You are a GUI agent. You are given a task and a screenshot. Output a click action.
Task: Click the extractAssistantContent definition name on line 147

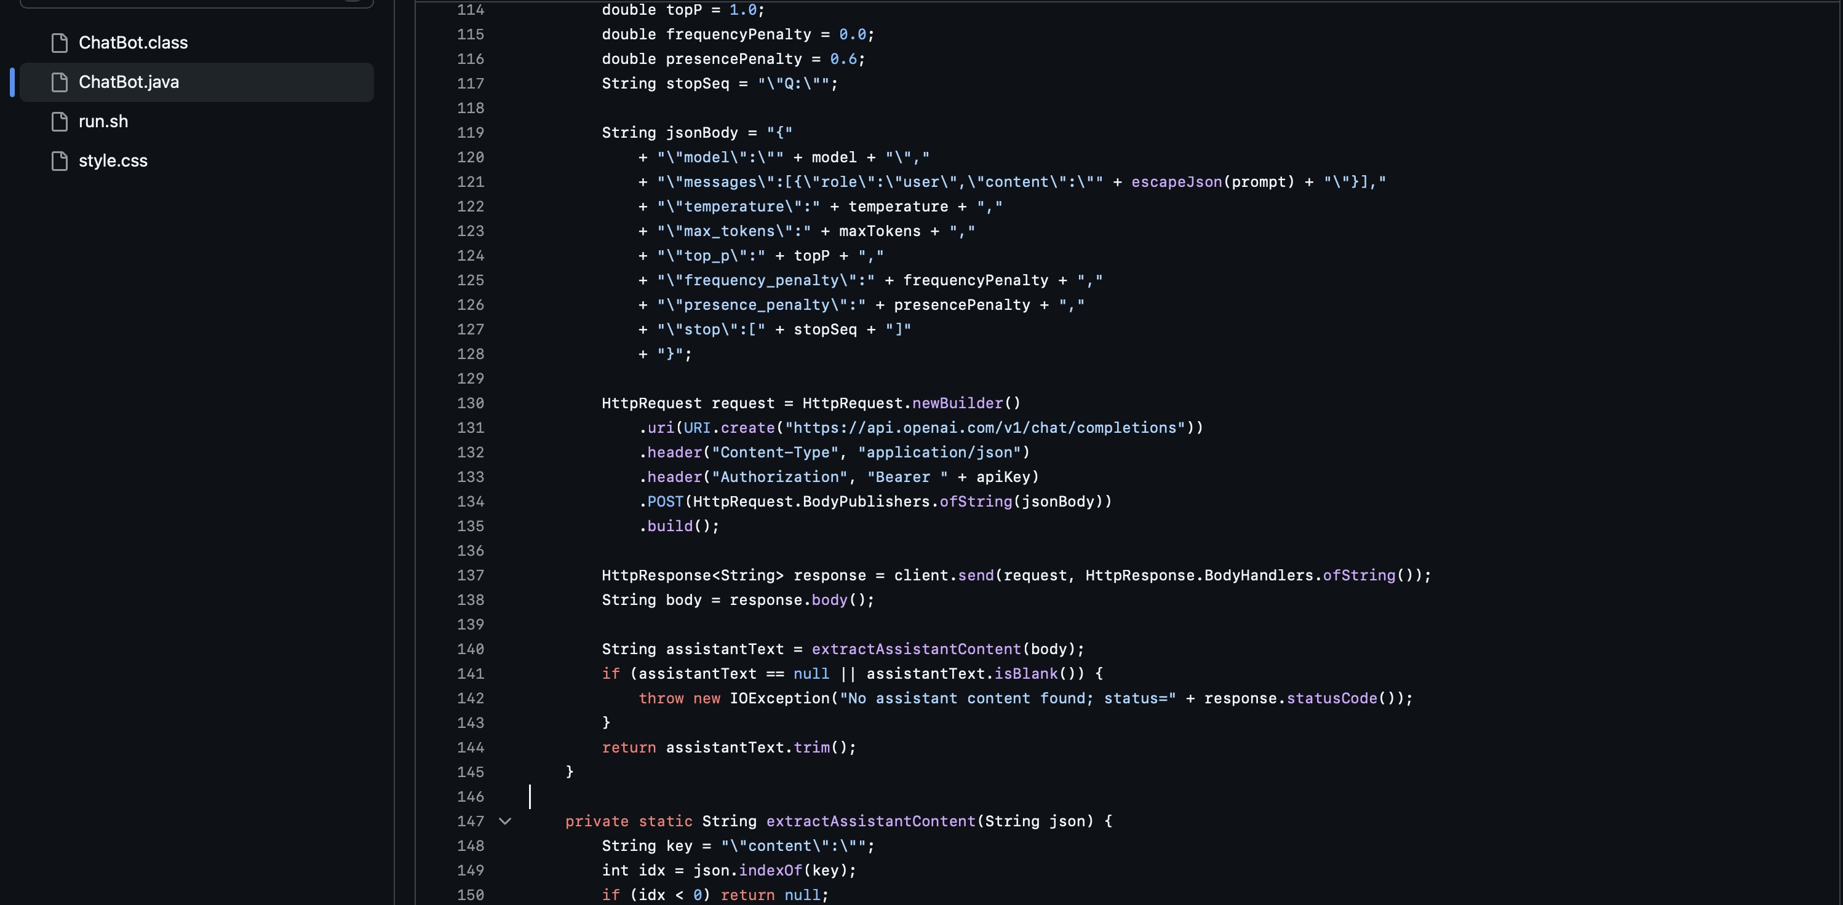tap(870, 821)
